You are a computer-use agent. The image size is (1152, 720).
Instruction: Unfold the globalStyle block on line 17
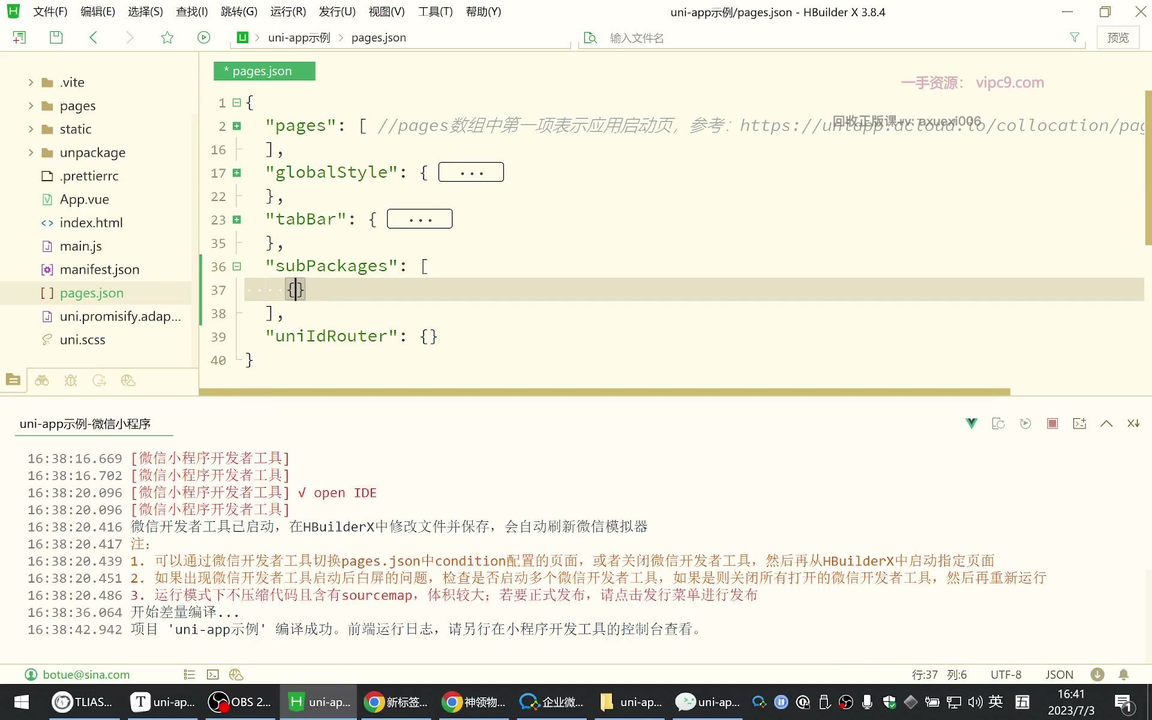(237, 173)
